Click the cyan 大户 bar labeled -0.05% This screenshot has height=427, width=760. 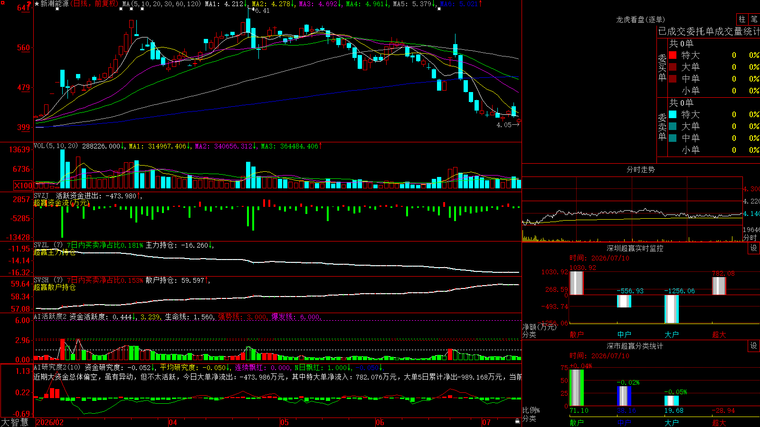tap(672, 400)
